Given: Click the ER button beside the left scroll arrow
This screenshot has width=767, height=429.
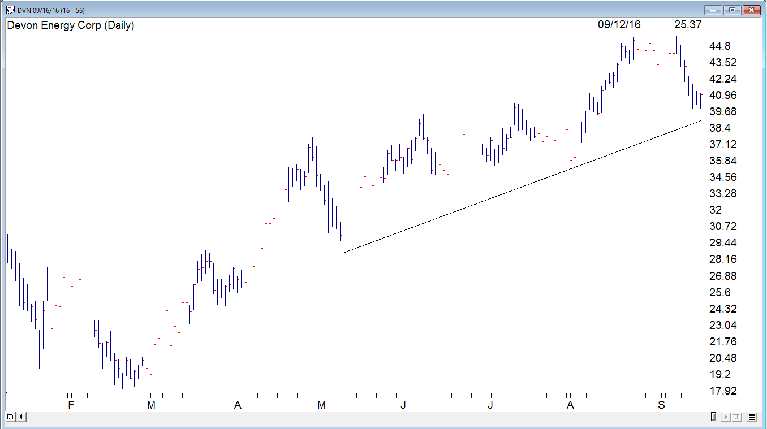Looking at the screenshot, I should click(x=10, y=417).
